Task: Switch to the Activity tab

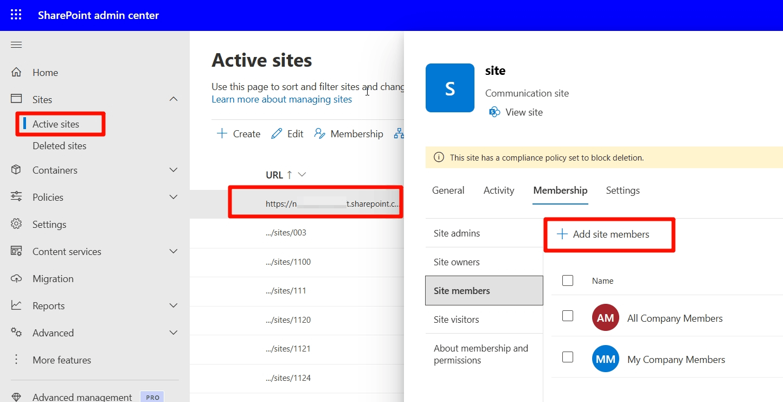Action: point(499,190)
